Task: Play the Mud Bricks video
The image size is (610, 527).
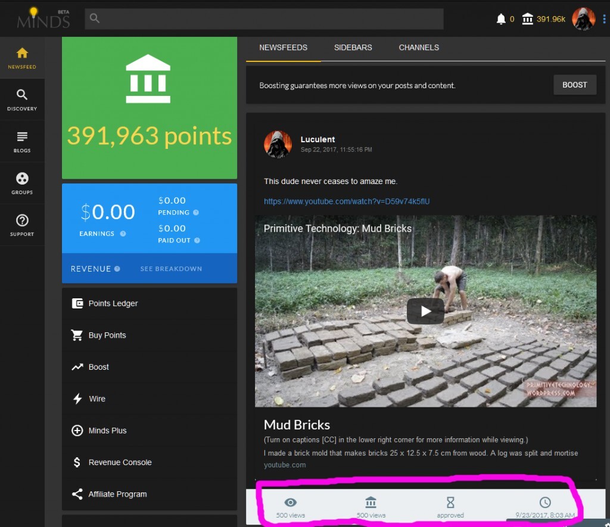Action: pos(425,311)
